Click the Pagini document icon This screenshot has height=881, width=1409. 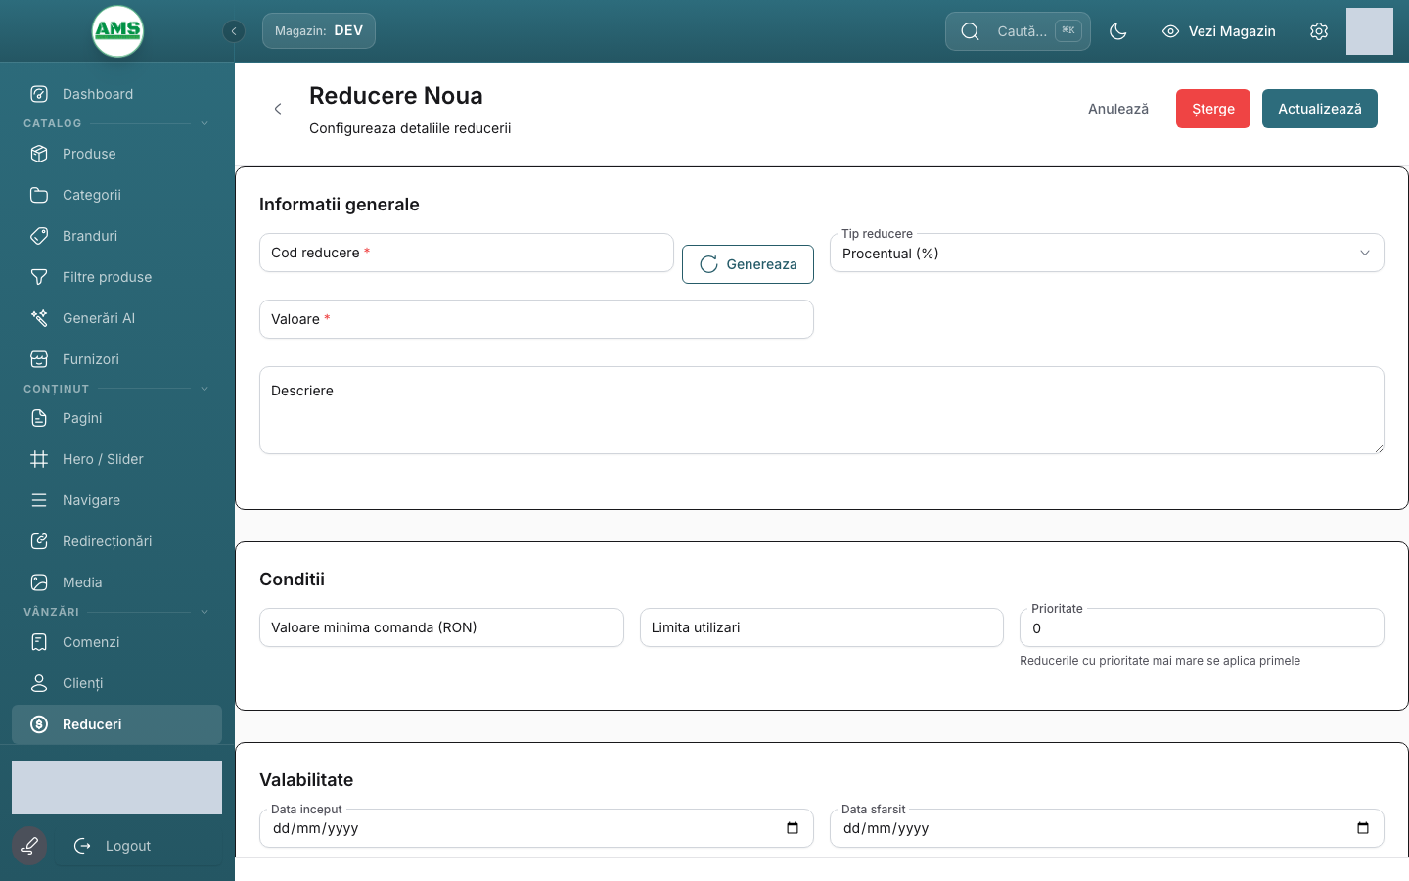(39, 418)
